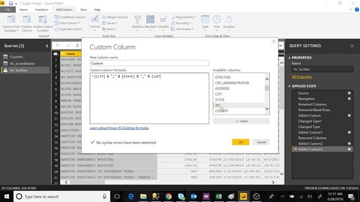Viewport: 360px width, 202px height.
Task: Click the Date icon in ribbon
Action: [x=205, y=20]
